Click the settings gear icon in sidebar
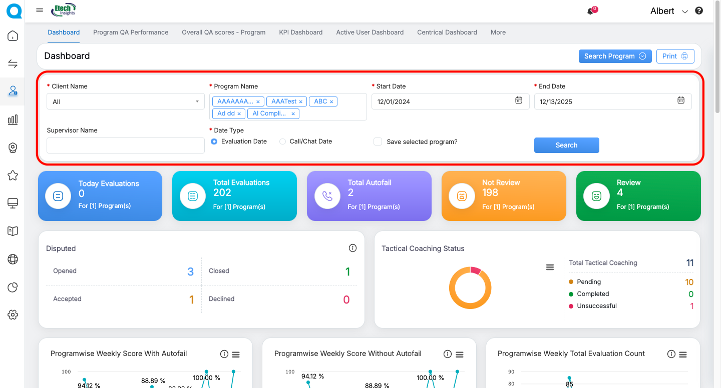The width and height of the screenshot is (721, 388). pos(13,314)
